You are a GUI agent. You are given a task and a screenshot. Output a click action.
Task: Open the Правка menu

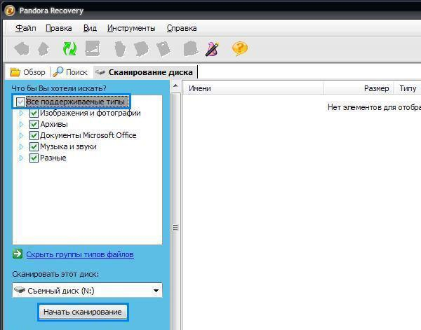(58, 28)
